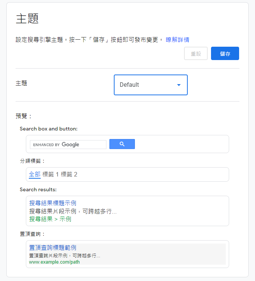Click the blue search magnifier button
This screenshot has width=255, height=281.
click(122, 144)
